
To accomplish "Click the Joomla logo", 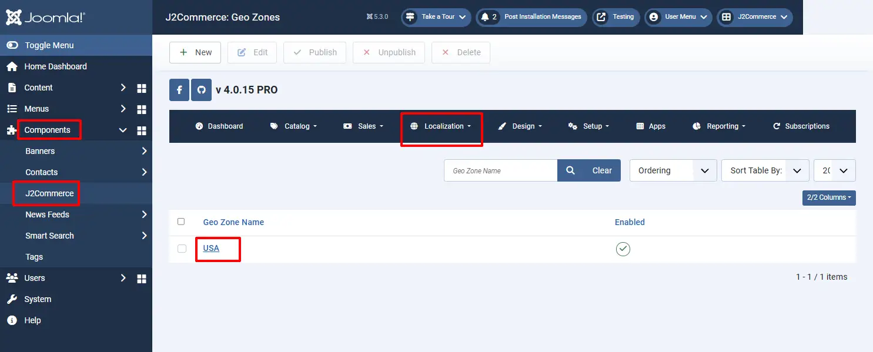I will (x=46, y=17).
